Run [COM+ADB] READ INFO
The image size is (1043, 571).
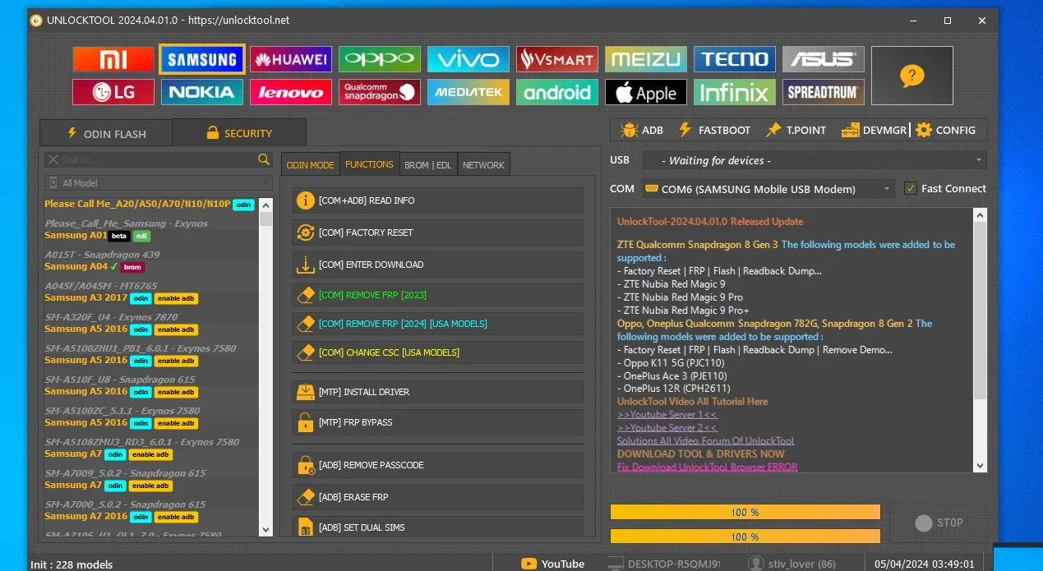437,200
